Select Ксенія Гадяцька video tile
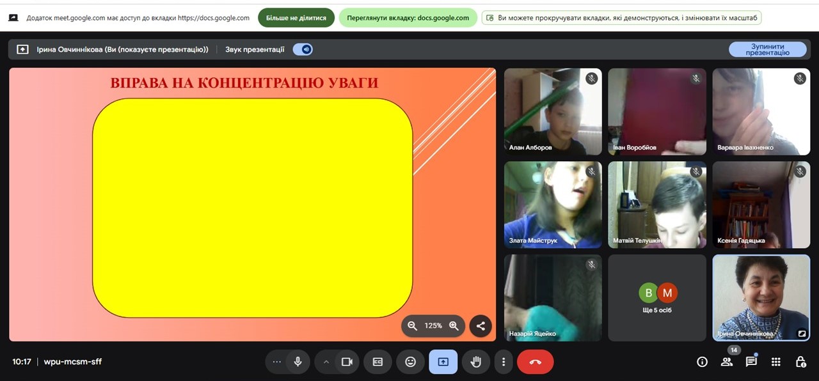Image resolution: width=819 pixels, height=381 pixels. pos(761,205)
